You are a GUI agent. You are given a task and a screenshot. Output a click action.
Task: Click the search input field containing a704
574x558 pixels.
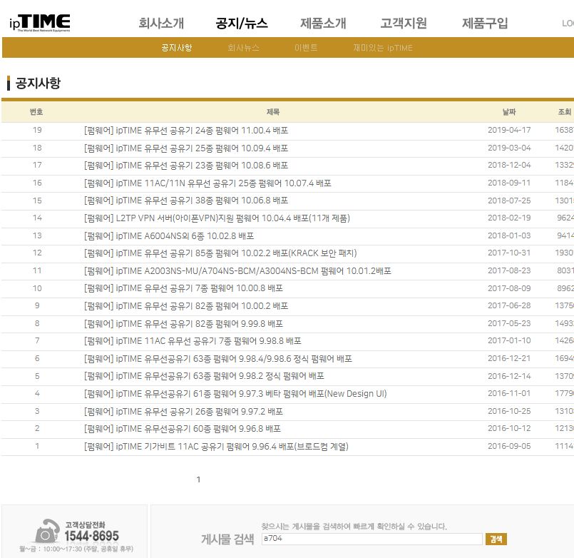click(x=372, y=539)
